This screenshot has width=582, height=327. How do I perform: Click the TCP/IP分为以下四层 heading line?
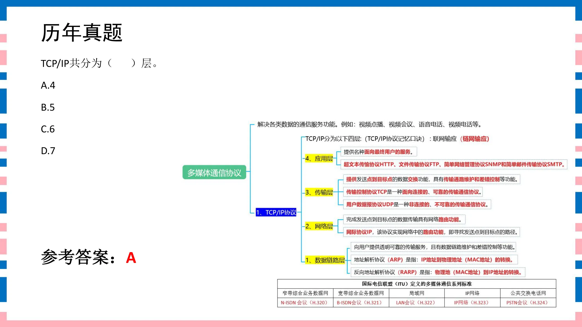pyautogui.click(x=397, y=139)
